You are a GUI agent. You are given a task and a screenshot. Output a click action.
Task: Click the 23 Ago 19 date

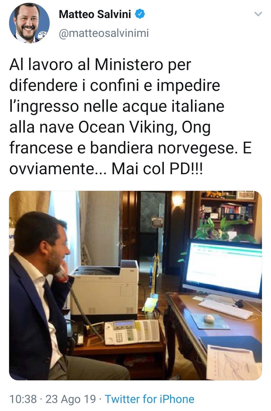[x=71, y=399]
